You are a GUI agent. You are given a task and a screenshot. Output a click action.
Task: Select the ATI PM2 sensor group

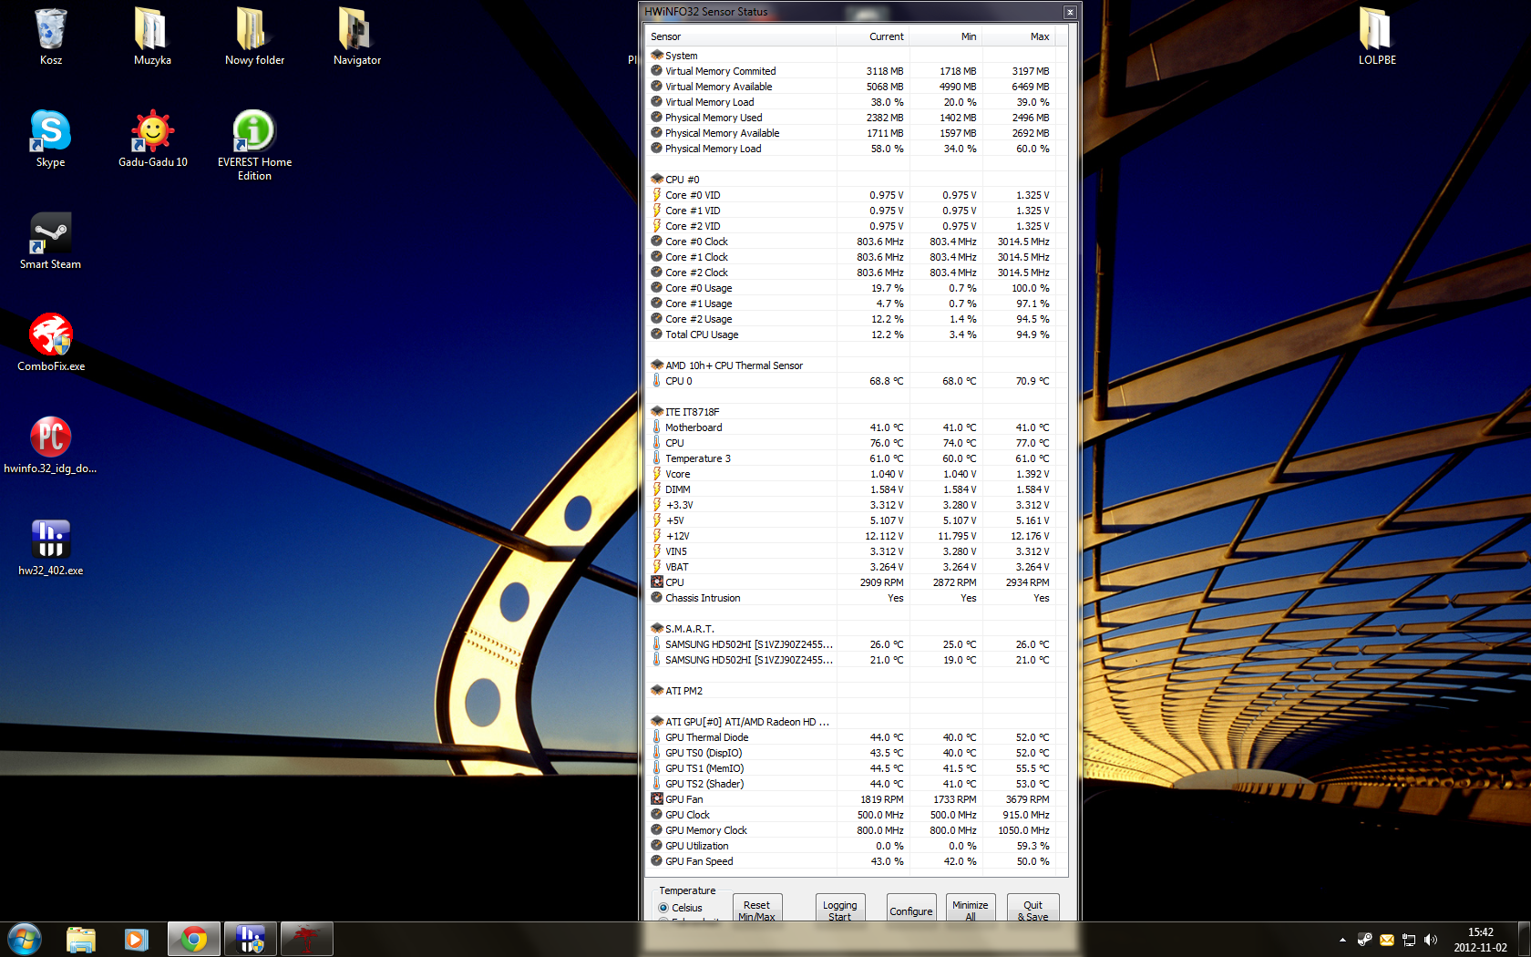coord(851,691)
